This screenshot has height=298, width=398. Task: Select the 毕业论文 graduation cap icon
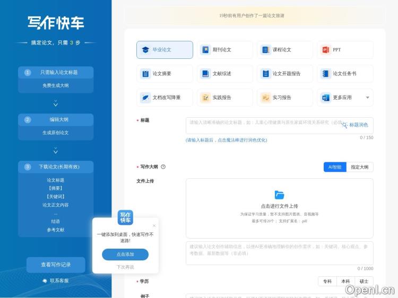tap(145, 50)
